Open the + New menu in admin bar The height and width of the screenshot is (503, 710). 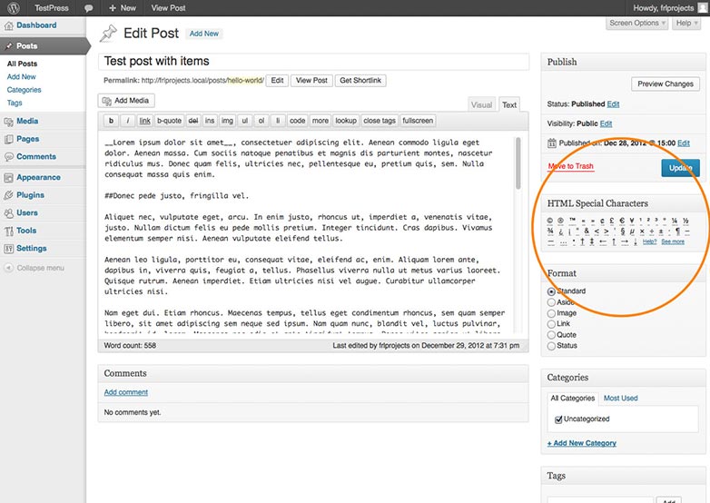coord(123,8)
